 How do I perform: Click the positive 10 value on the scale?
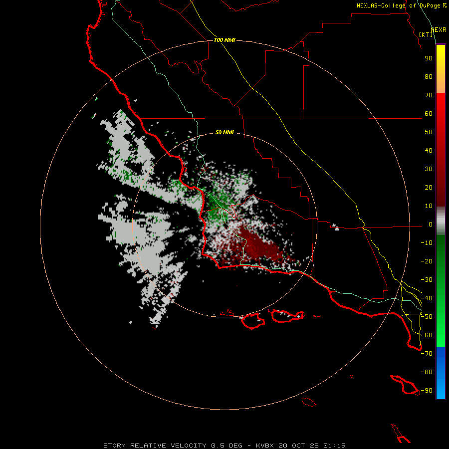click(x=429, y=206)
